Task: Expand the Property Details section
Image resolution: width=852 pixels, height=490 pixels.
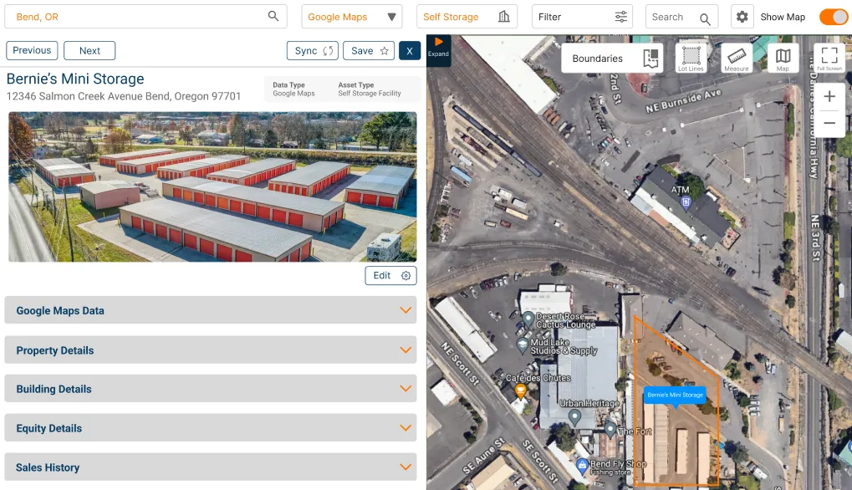Action: (211, 350)
